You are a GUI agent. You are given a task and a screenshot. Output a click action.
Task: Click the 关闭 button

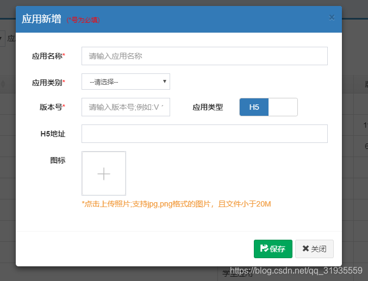click(x=314, y=249)
